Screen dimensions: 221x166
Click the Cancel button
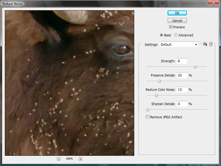coord(177,20)
